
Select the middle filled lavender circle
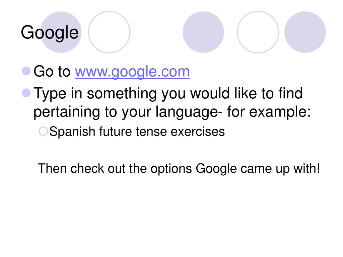203,32
